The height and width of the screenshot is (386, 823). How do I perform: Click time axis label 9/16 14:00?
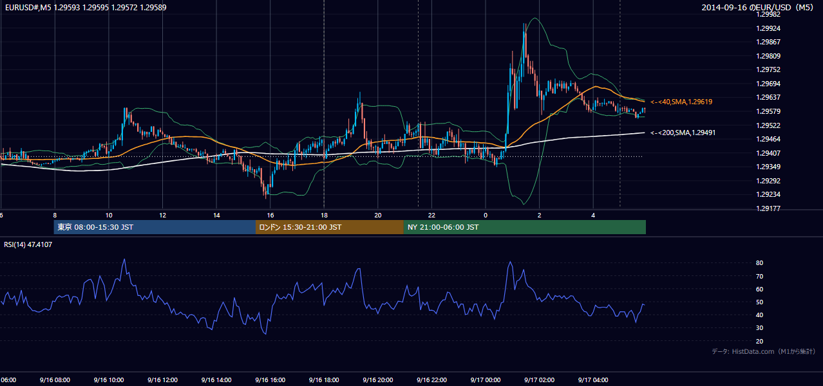[216, 380]
